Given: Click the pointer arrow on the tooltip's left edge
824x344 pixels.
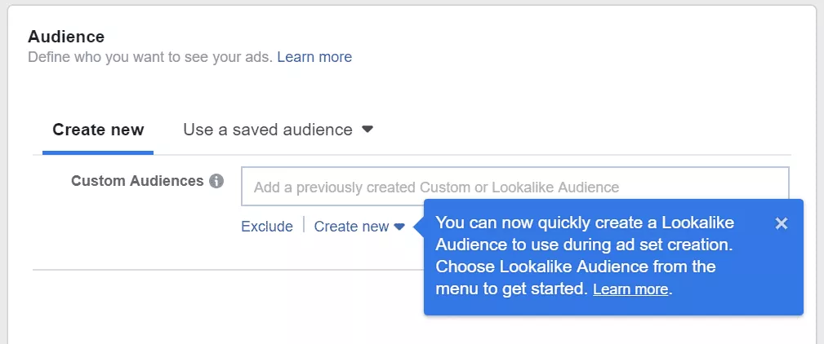Looking at the screenshot, I should tap(418, 226).
